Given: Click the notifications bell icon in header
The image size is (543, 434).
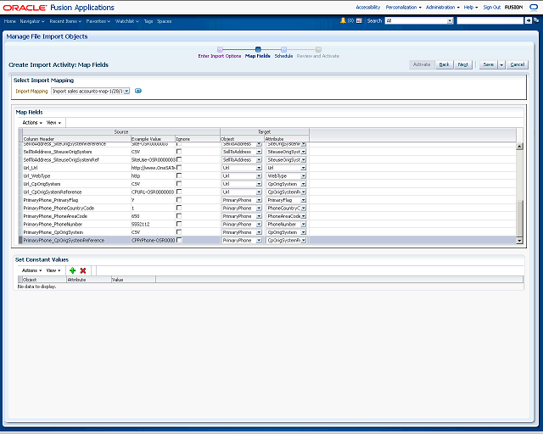Looking at the screenshot, I should pyautogui.click(x=343, y=19).
